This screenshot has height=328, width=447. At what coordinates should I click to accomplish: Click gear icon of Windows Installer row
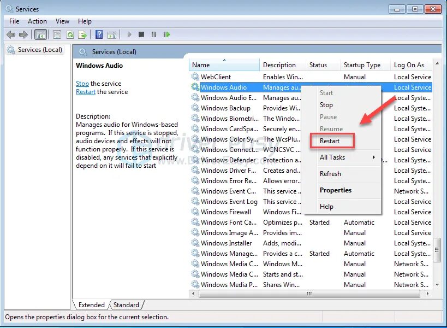[x=195, y=243]
